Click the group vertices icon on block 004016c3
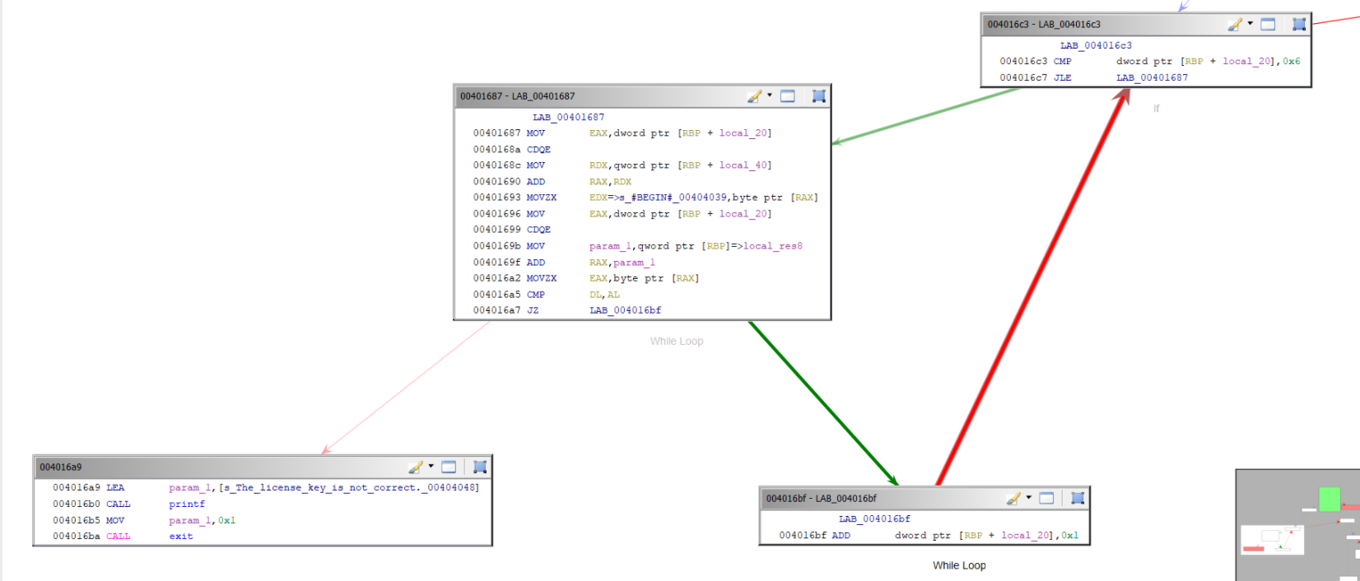The width and height of the screenshot is (1360, 581). click(x=1299, y=25)
